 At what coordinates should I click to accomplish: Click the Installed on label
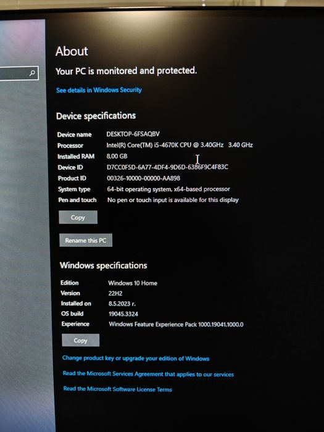coord(76,304)
